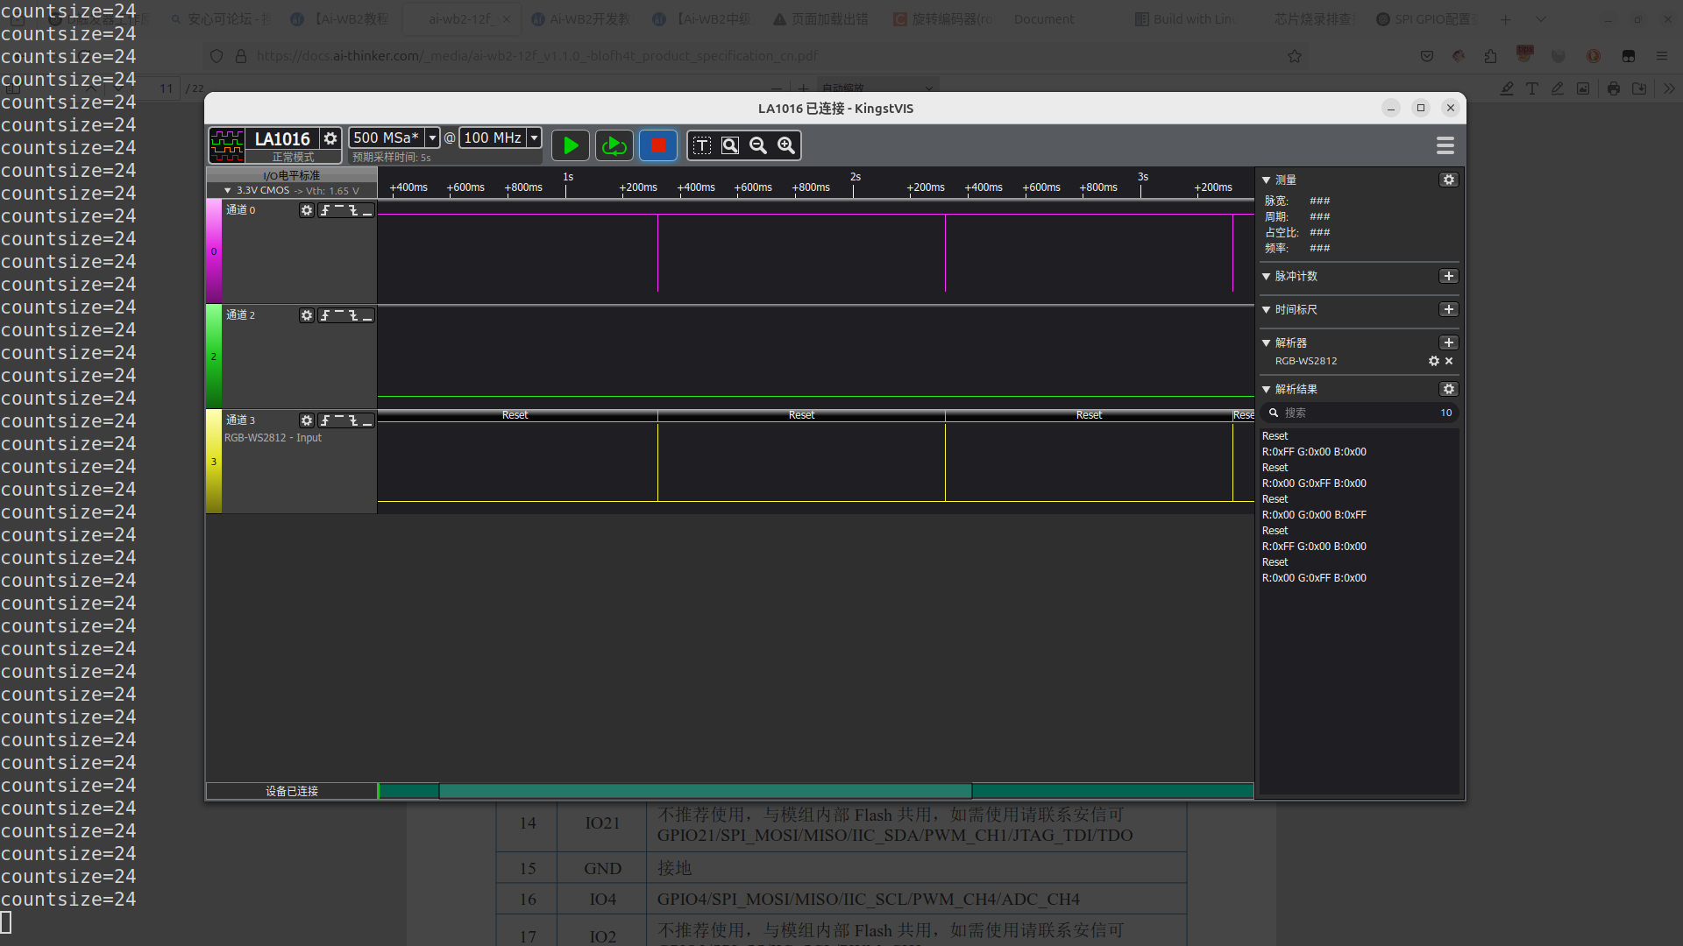Click the horizontal waveform scrollbar thumb
This screenshot has height=946, width=1683.
coord(706,791)
